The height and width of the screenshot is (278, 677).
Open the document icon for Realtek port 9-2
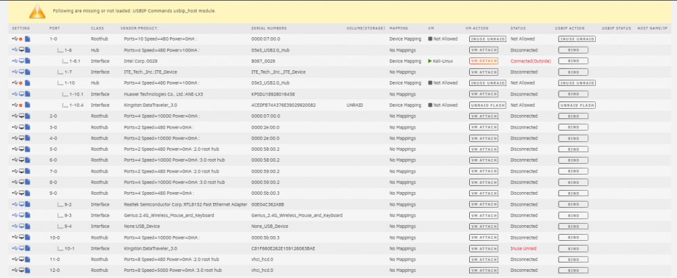(27, 204)
